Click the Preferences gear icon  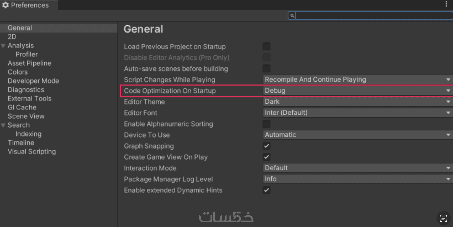click(6, 5)
